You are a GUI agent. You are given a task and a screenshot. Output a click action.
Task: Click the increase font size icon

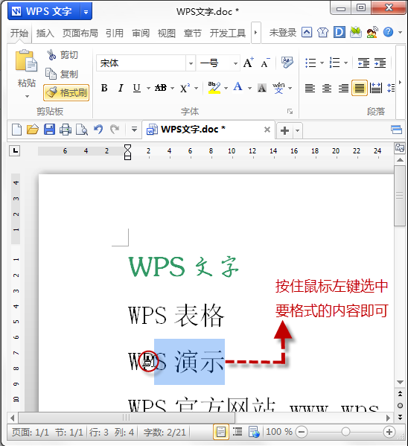tap(248, 63)
